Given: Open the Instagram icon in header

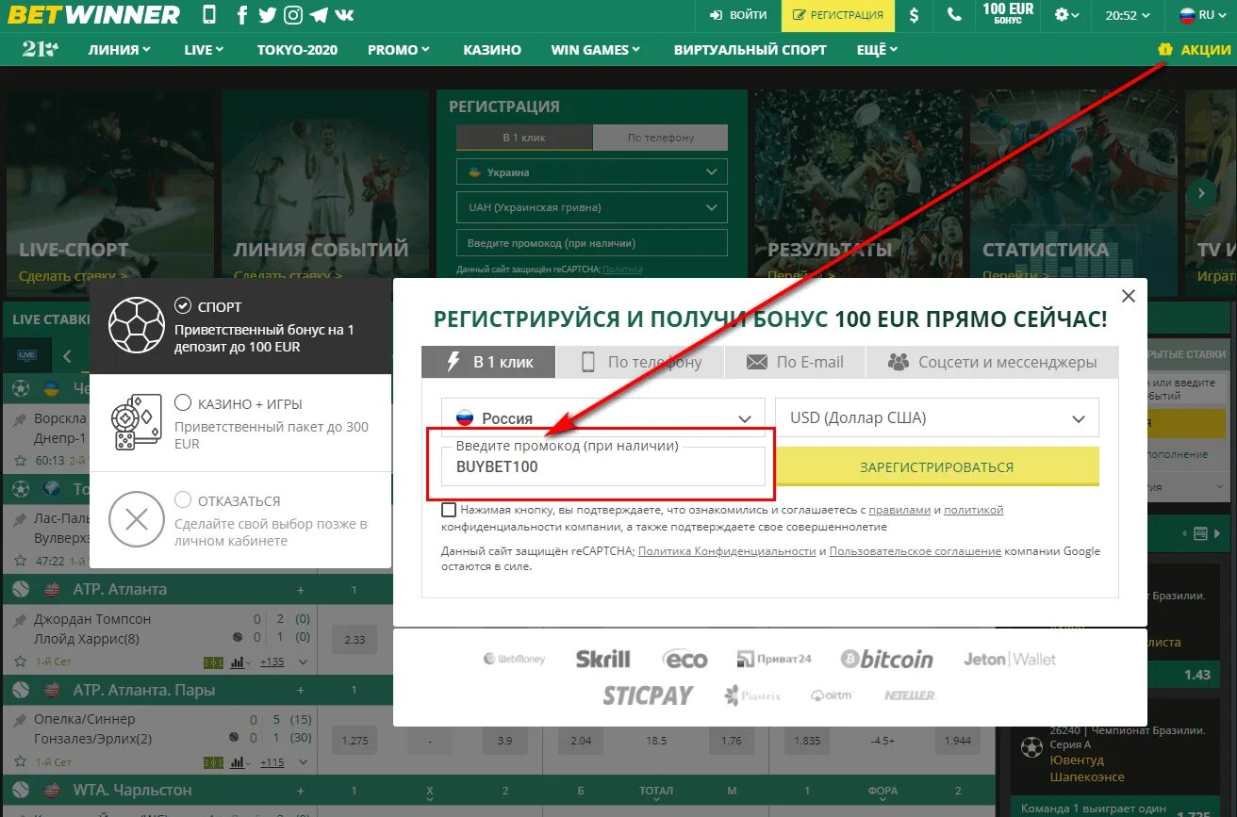Looking at the screenshot, I should 293,15.
